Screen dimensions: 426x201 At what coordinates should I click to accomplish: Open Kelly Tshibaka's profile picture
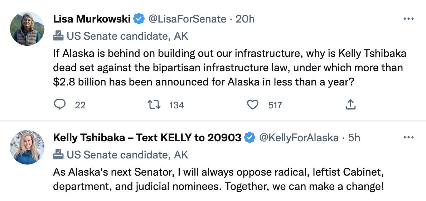point(27,147)
